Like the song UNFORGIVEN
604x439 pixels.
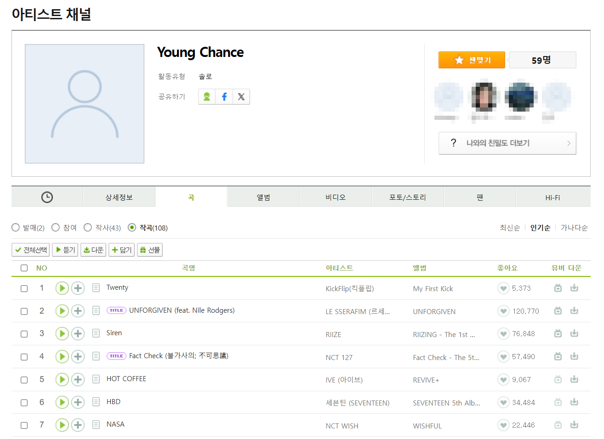503,311
